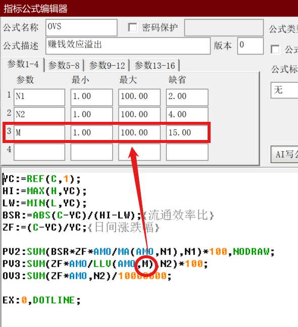Click the M maximum value field
Screen dimensions: 298x327
pyautogui.click(x=139, y=132)
